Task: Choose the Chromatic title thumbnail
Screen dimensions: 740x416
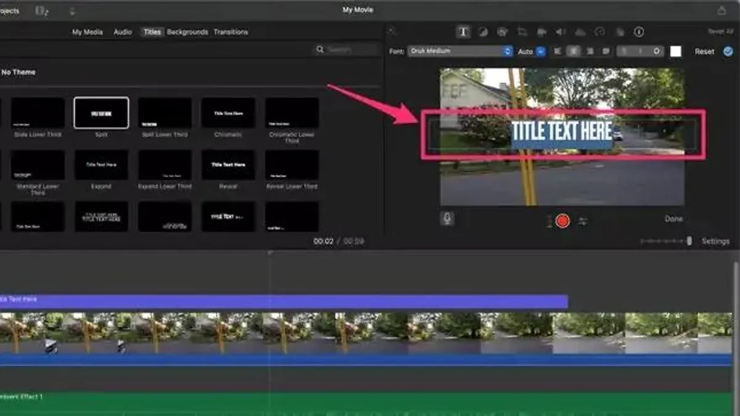Action: tap(228, 113)
